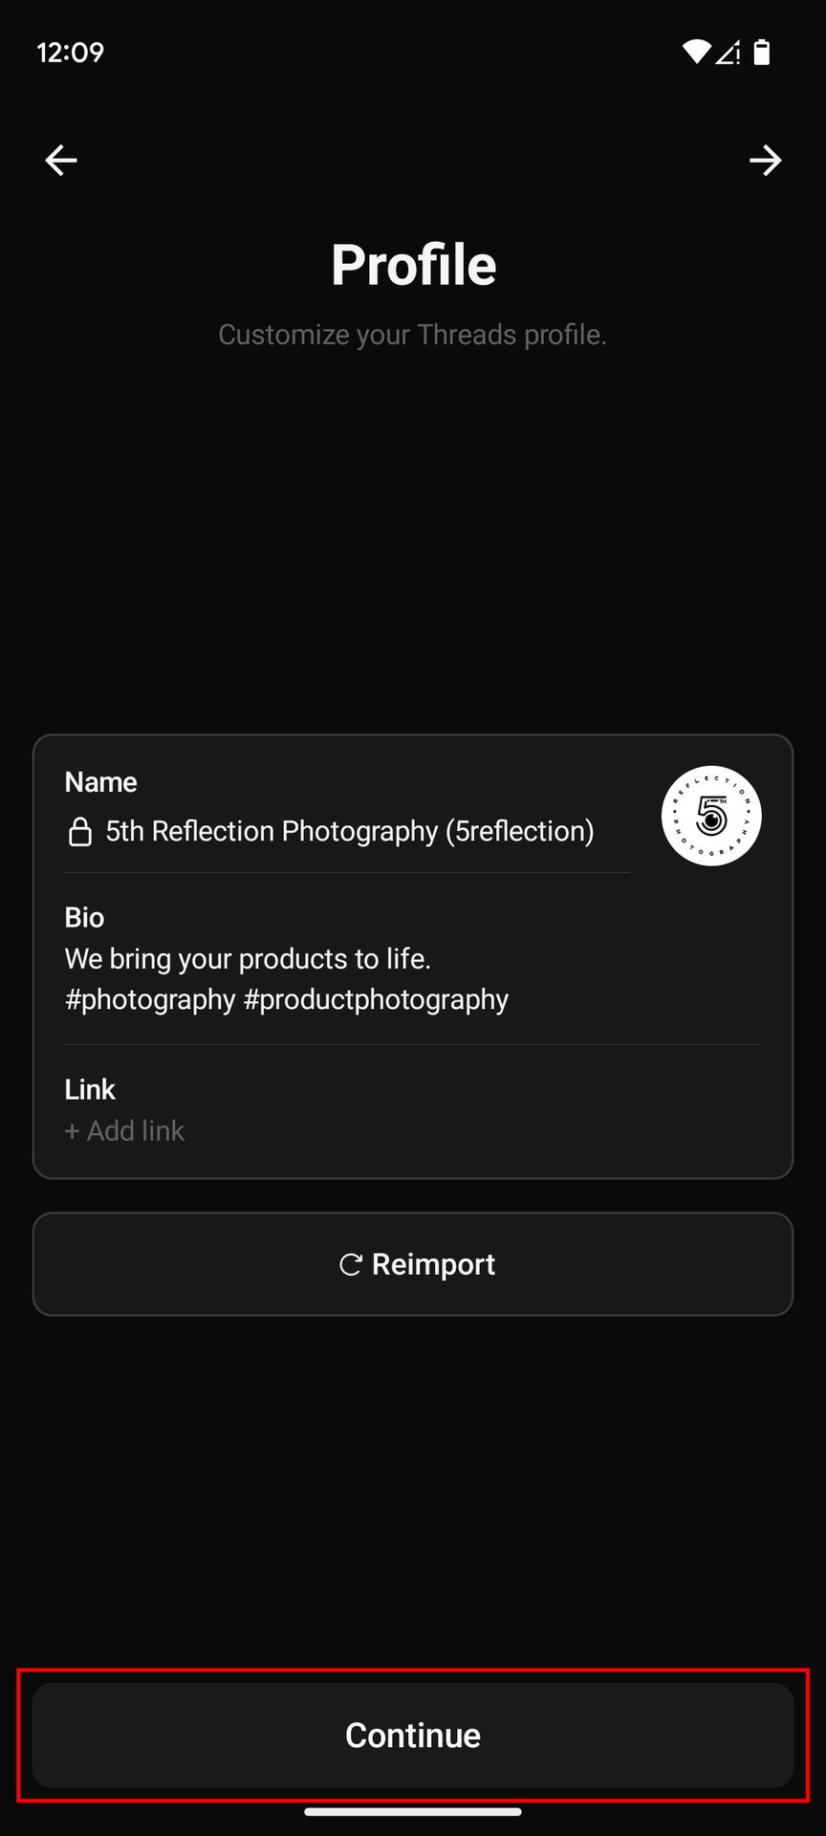826x1836 pixels.
Task: Click the Name section label
Action: coord(100,782)
